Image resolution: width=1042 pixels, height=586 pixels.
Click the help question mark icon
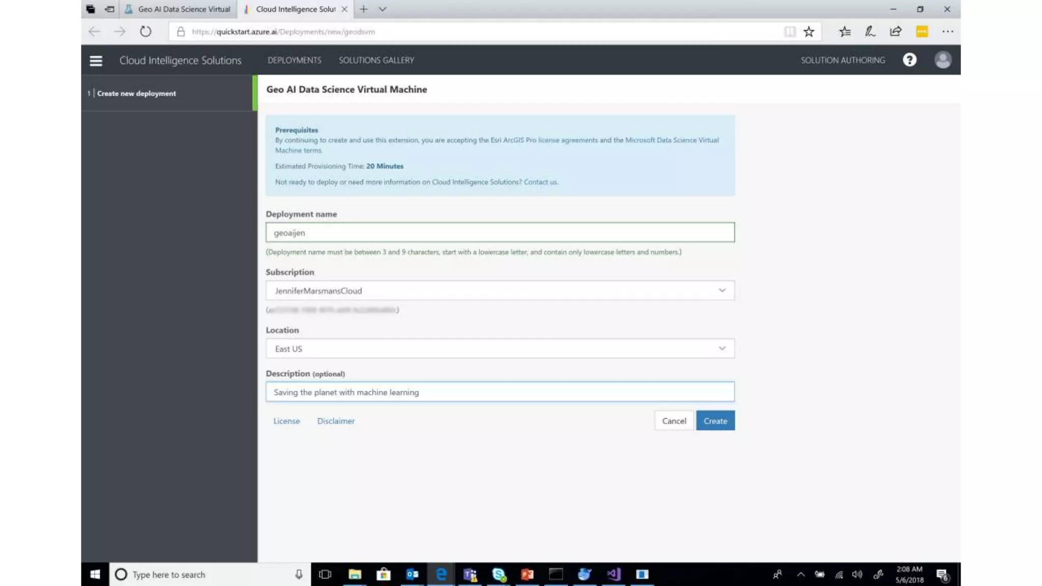(909, 60)
